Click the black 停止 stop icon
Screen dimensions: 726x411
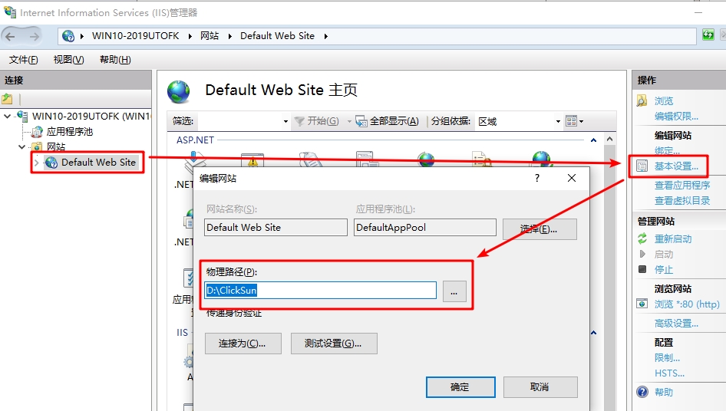[642, 269]
